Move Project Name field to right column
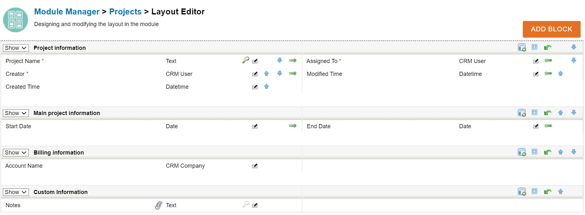 pyautogui.click(x=293, y=60)
